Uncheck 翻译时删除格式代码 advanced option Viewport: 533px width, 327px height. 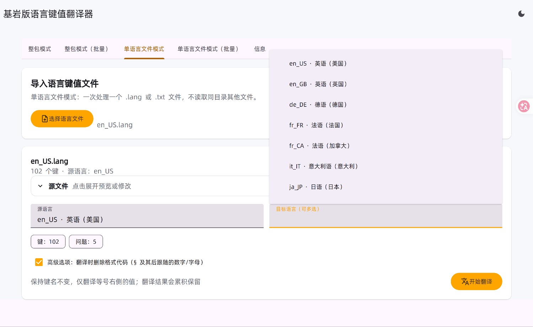[x=39, y=262]
